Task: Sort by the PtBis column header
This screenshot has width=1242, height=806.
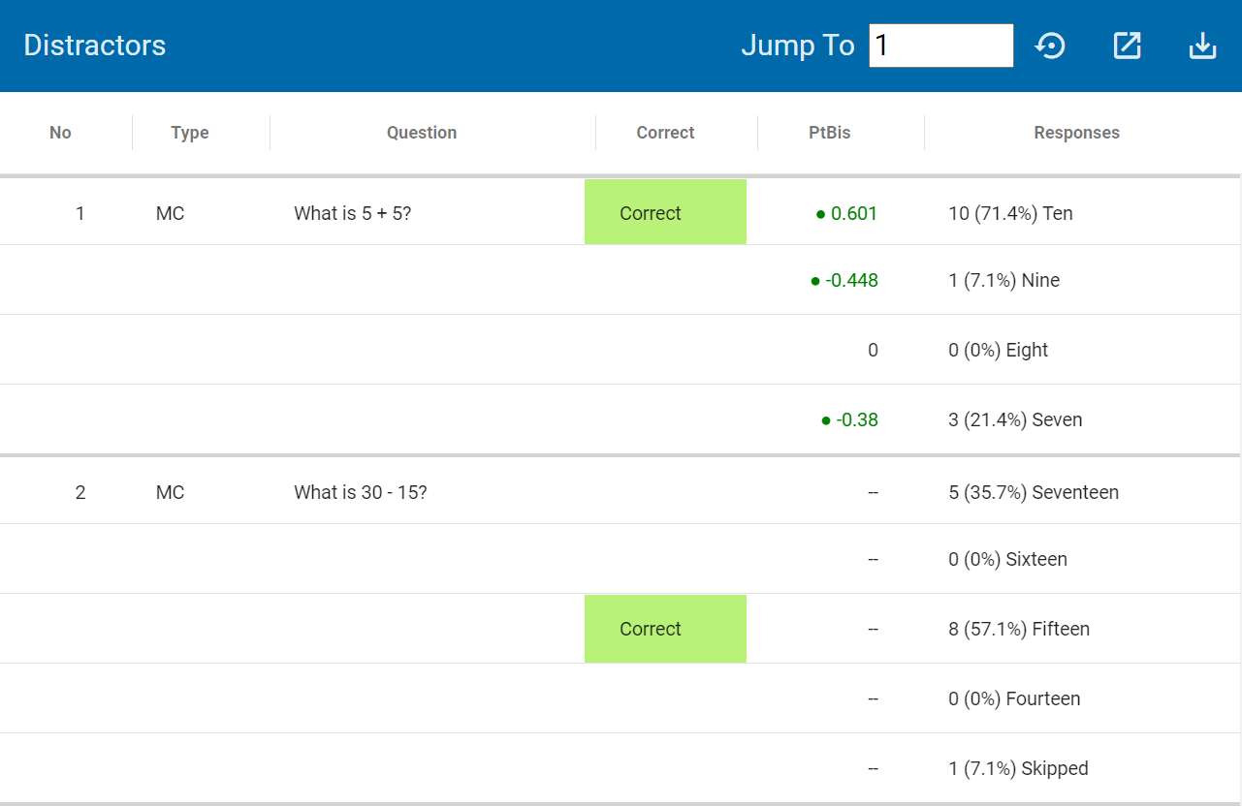Action: (830, 133)
